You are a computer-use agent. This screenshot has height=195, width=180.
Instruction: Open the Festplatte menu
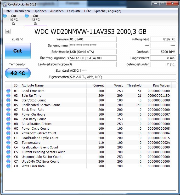[74, 11]
